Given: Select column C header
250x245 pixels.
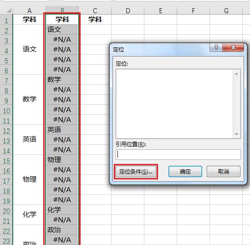Looking at the screenshot, I should point(95,10).
